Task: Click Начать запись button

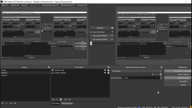Action: click(178, 74)
